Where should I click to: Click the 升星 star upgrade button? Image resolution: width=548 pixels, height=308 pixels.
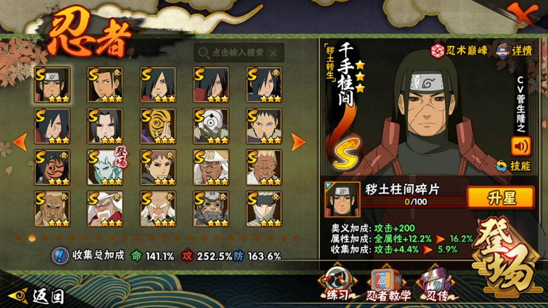[500, 198]
